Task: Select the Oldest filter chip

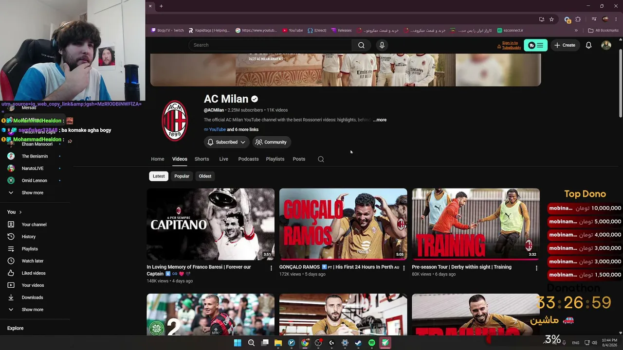Action: click(205, 176)
